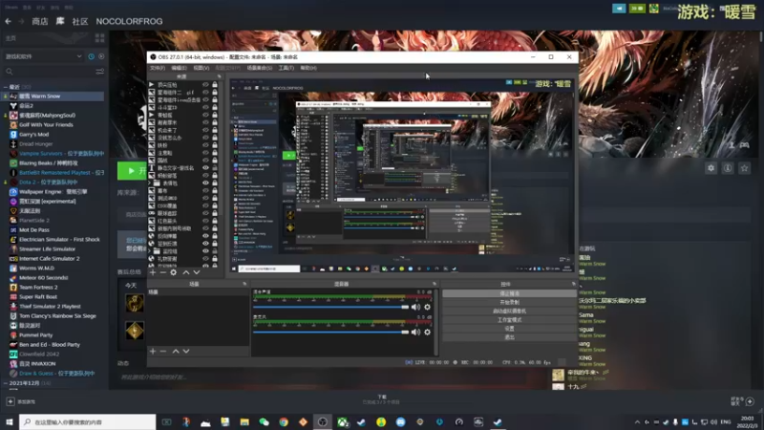Move scene down in OBS scenes panel
This screenshot has height=430, width=764.
click(x=186, y=351)
